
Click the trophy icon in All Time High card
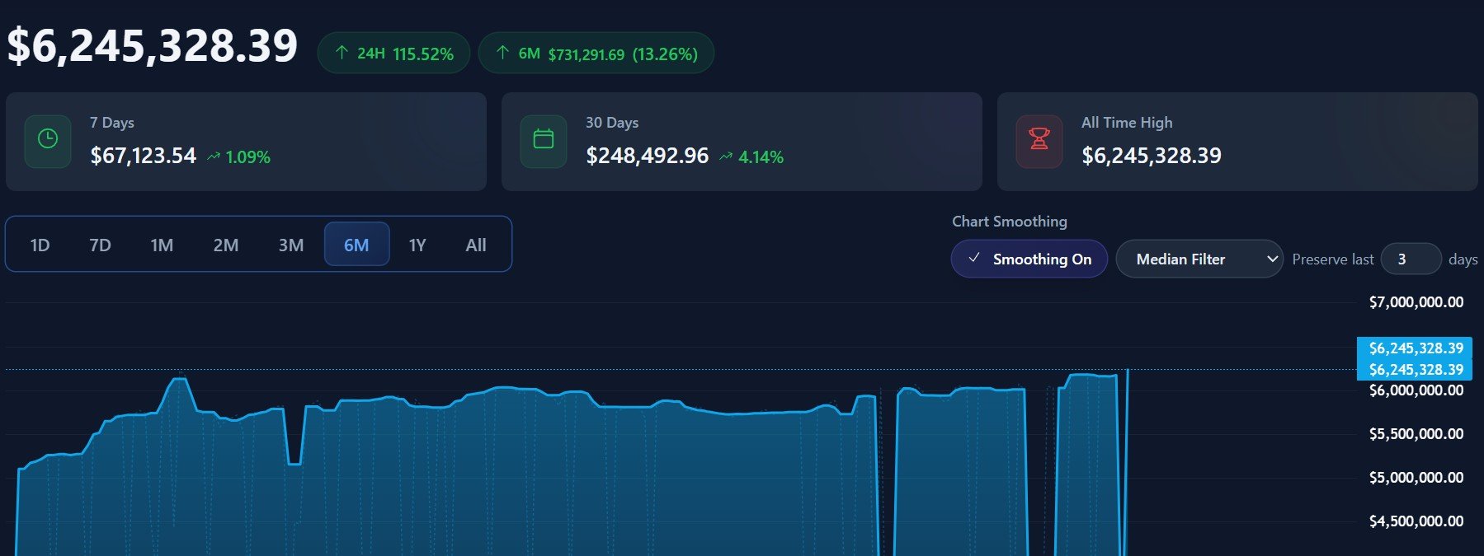click(1039, 140)
